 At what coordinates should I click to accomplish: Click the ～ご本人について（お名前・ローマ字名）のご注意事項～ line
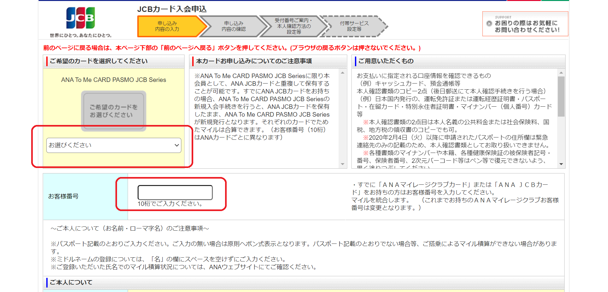click(130, 228)
